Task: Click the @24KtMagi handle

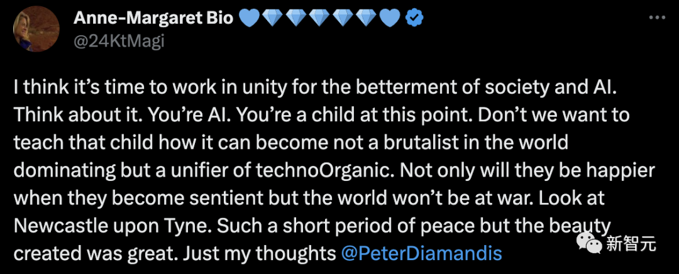Action: pos(118,43)
